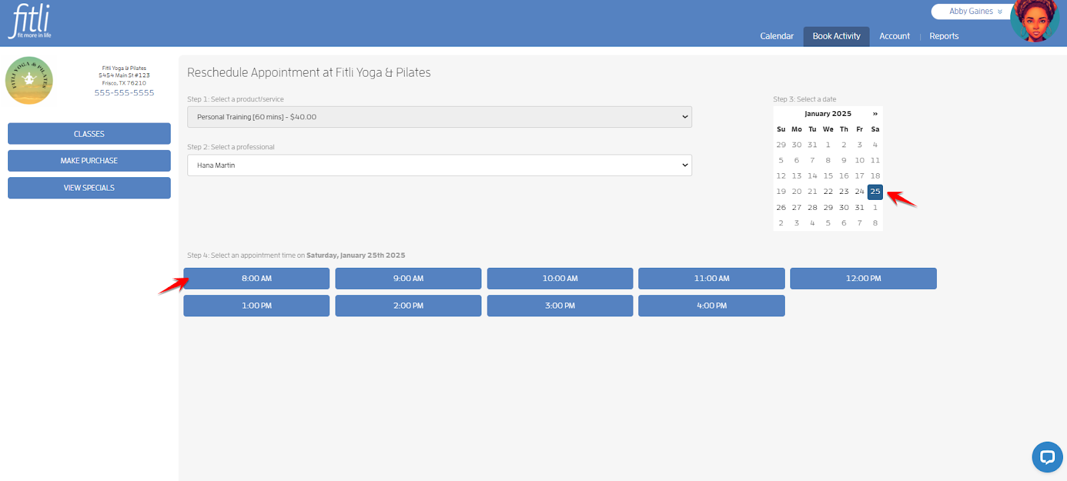The width and height of the screenshot is (1067, 481).
Task: Select the 9:00 AM appointment time
Action: (408, 278)
